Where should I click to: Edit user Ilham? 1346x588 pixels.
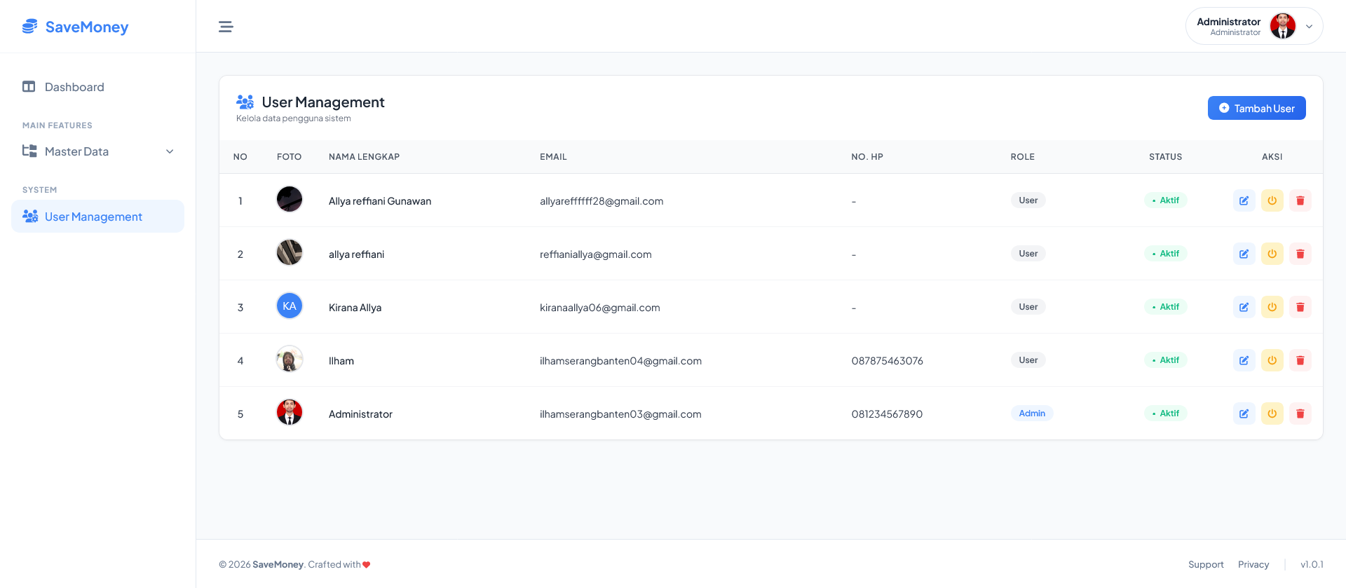(x=1244, y=360)
